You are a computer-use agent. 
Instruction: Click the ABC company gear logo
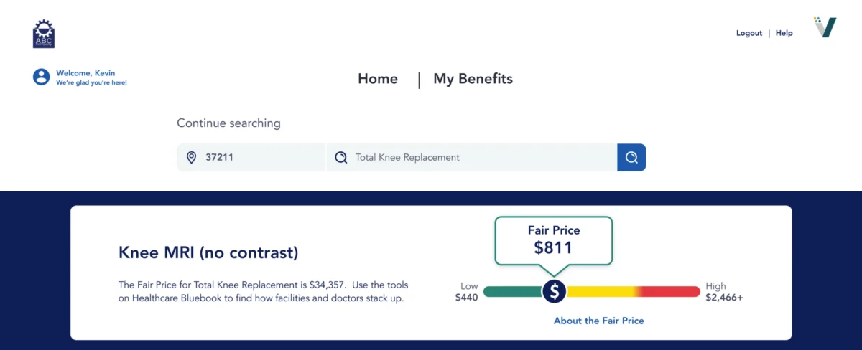click(x=44, y=34)
